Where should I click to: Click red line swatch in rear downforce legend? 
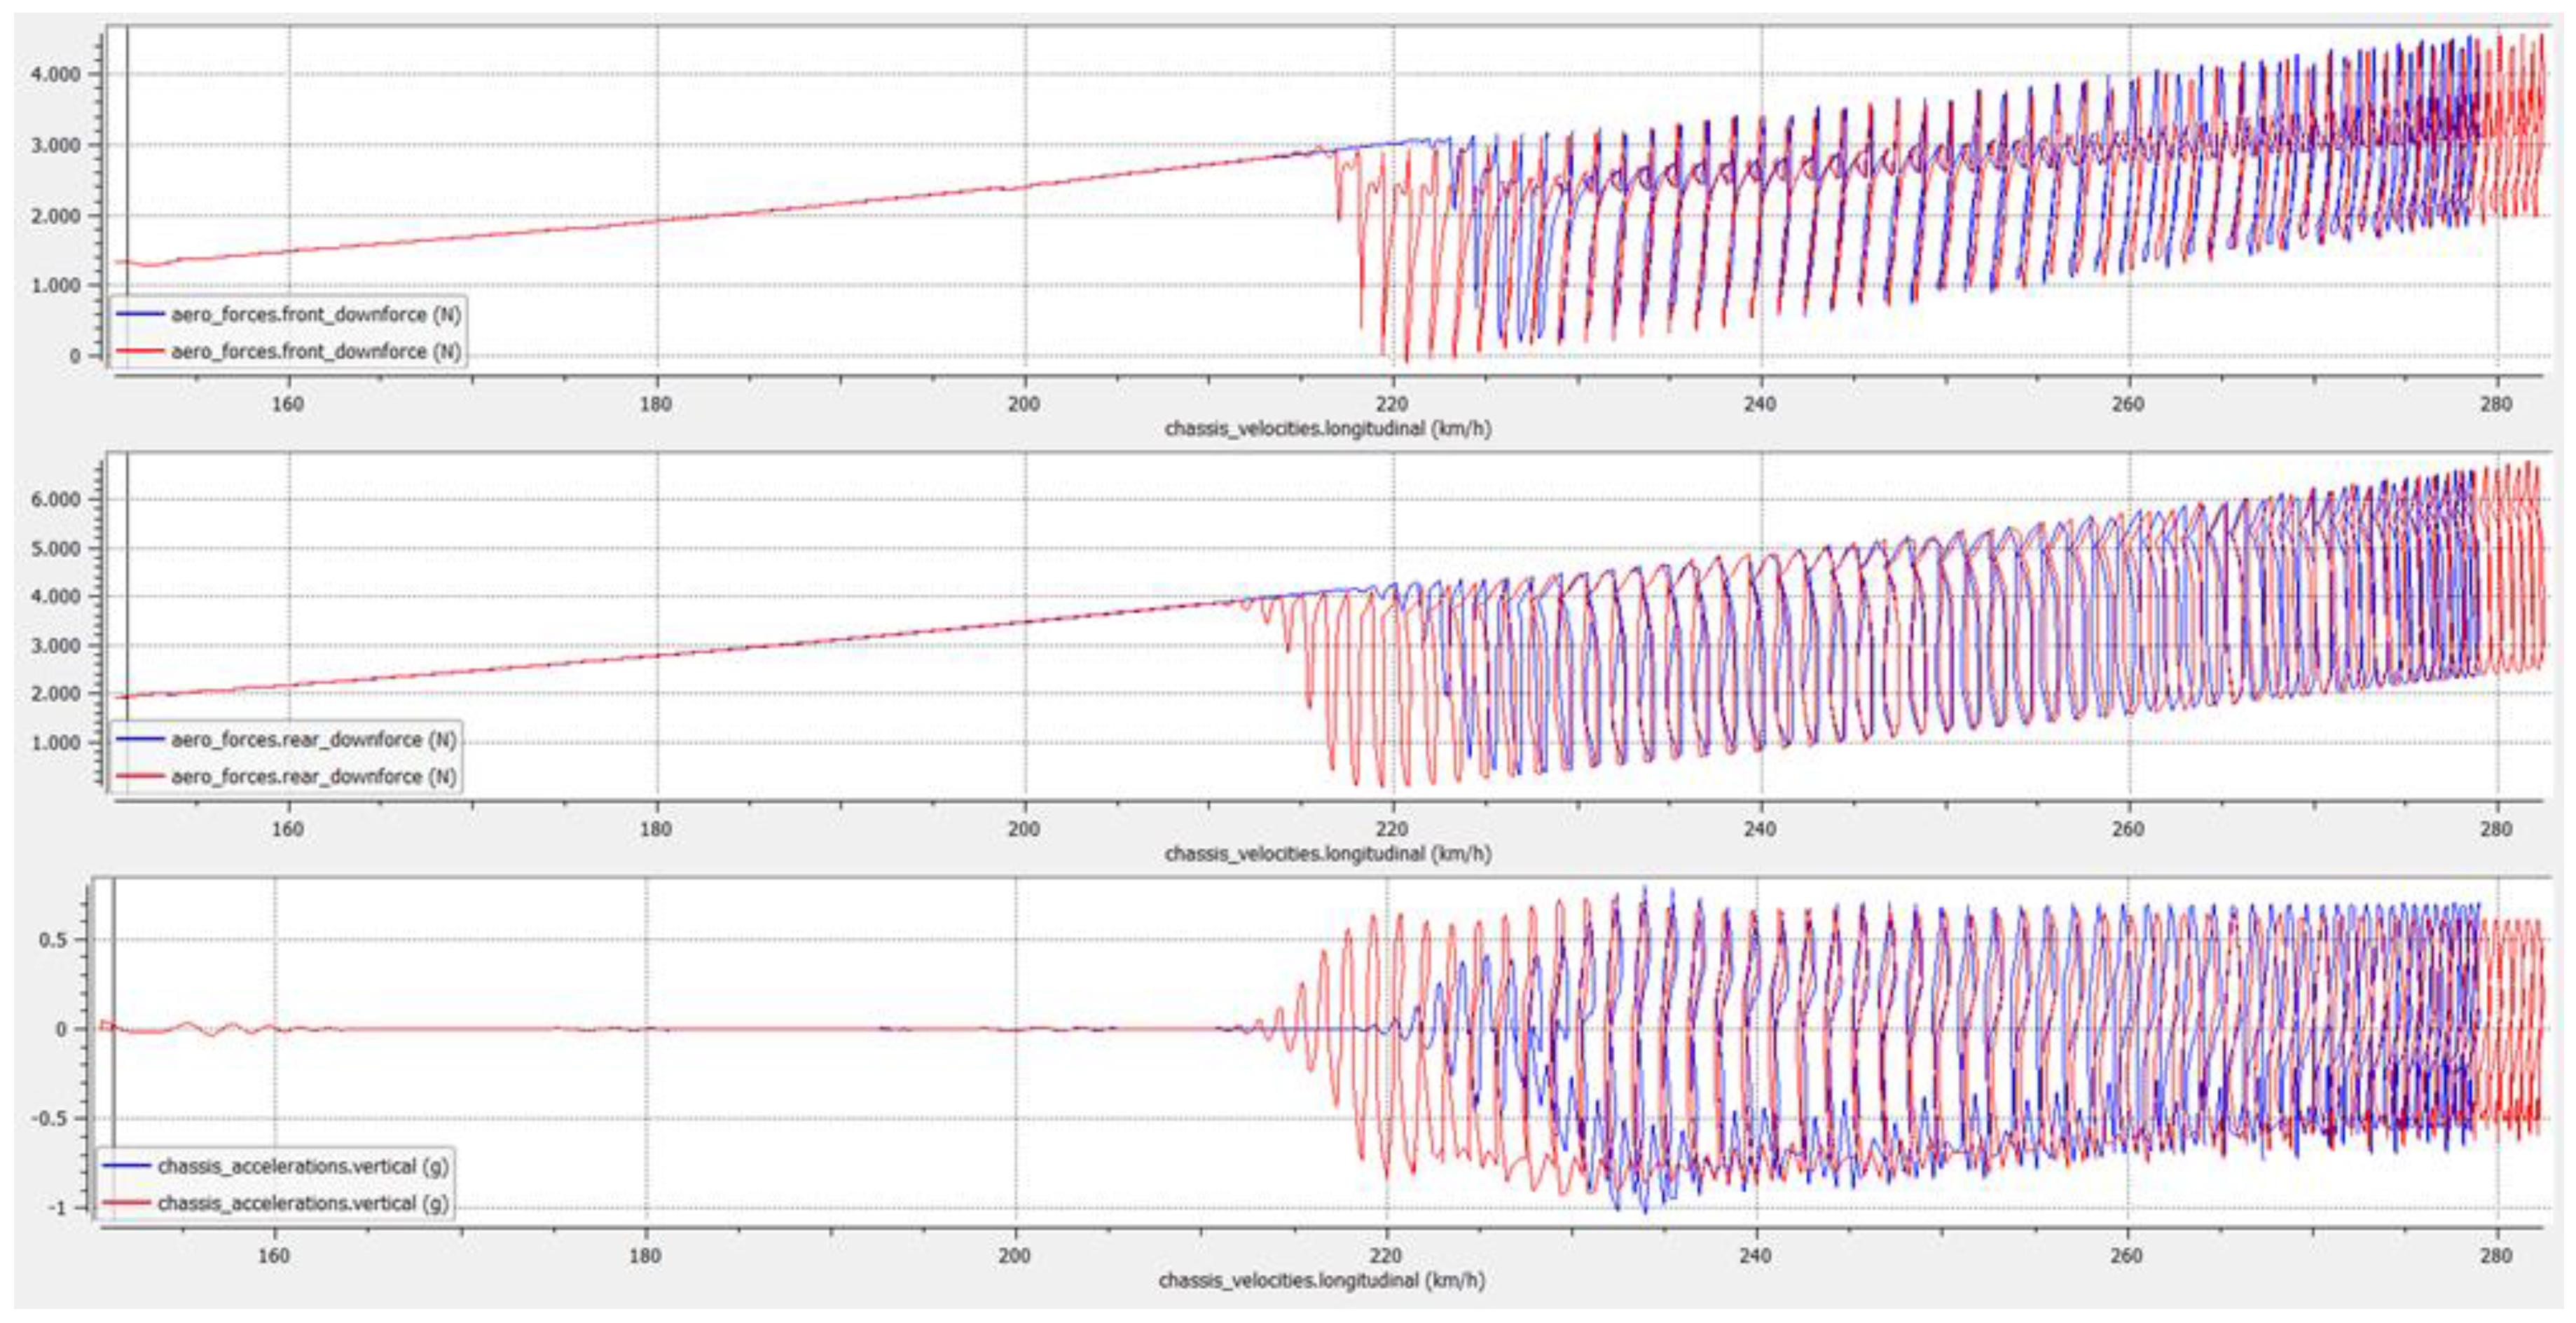coord(141,776)
